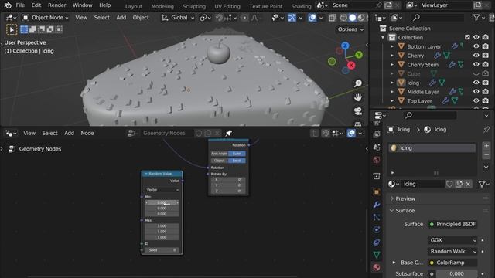Select Euler rotation type in node
This screenshot has height=278, width=495.
tap(237, 154)
